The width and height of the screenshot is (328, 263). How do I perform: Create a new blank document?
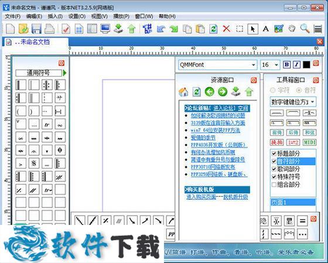11,29
